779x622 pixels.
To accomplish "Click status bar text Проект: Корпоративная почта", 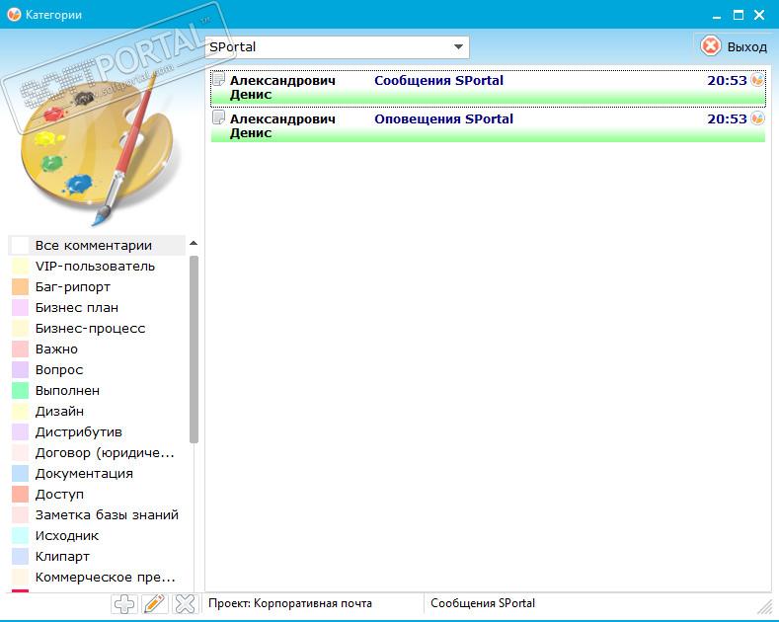I will tap(290, 603).
